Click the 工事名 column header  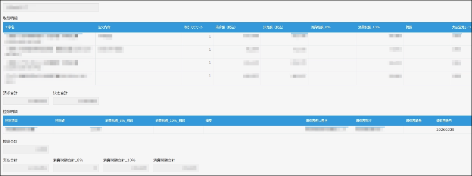click(x=49, y=27)
